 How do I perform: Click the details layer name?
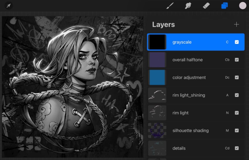point(179,148)
